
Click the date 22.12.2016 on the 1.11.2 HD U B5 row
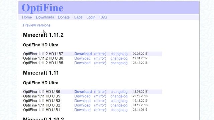tap(140, 63)
